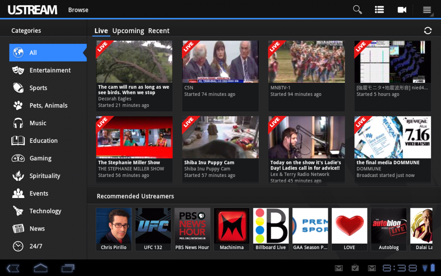Image resolution: width=441 pixels, height=276 pixels.
Task: Choose the Music headphones category
Action: pyautogui.click(x=38, y=123)
